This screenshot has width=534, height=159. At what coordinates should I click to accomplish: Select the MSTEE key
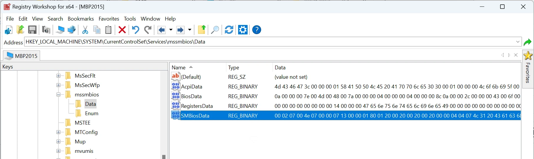click(x=83, y=123)
